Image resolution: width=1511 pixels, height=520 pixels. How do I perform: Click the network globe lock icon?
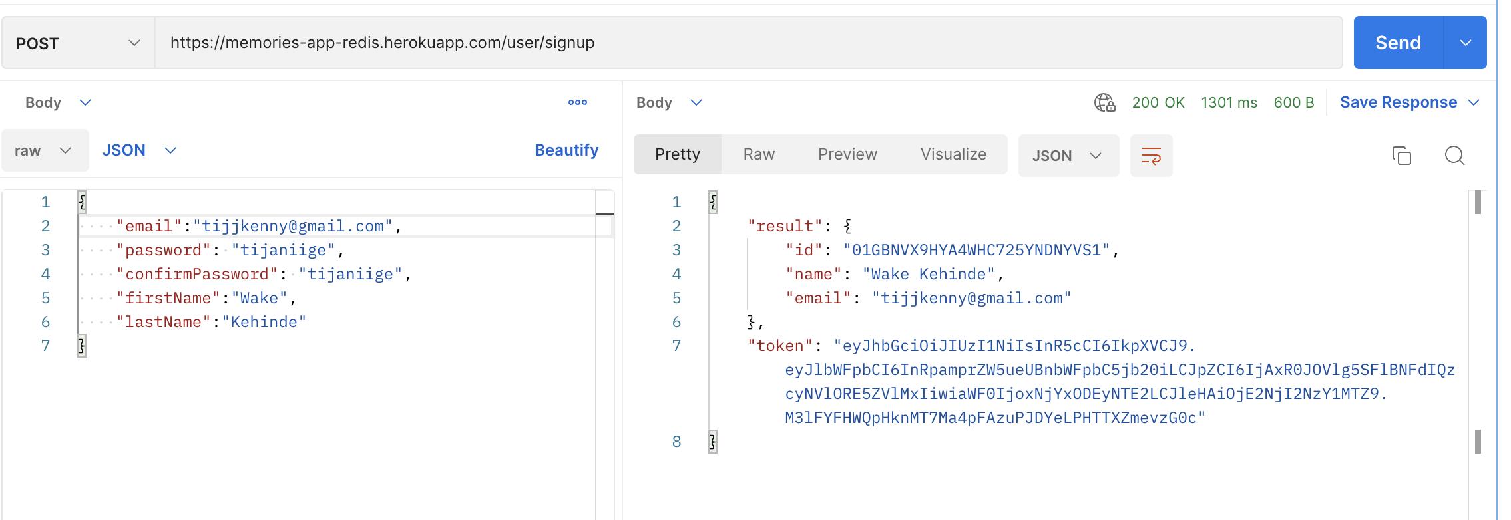1104,102
